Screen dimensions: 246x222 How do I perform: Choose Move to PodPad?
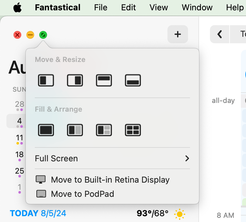click(75, 194)
